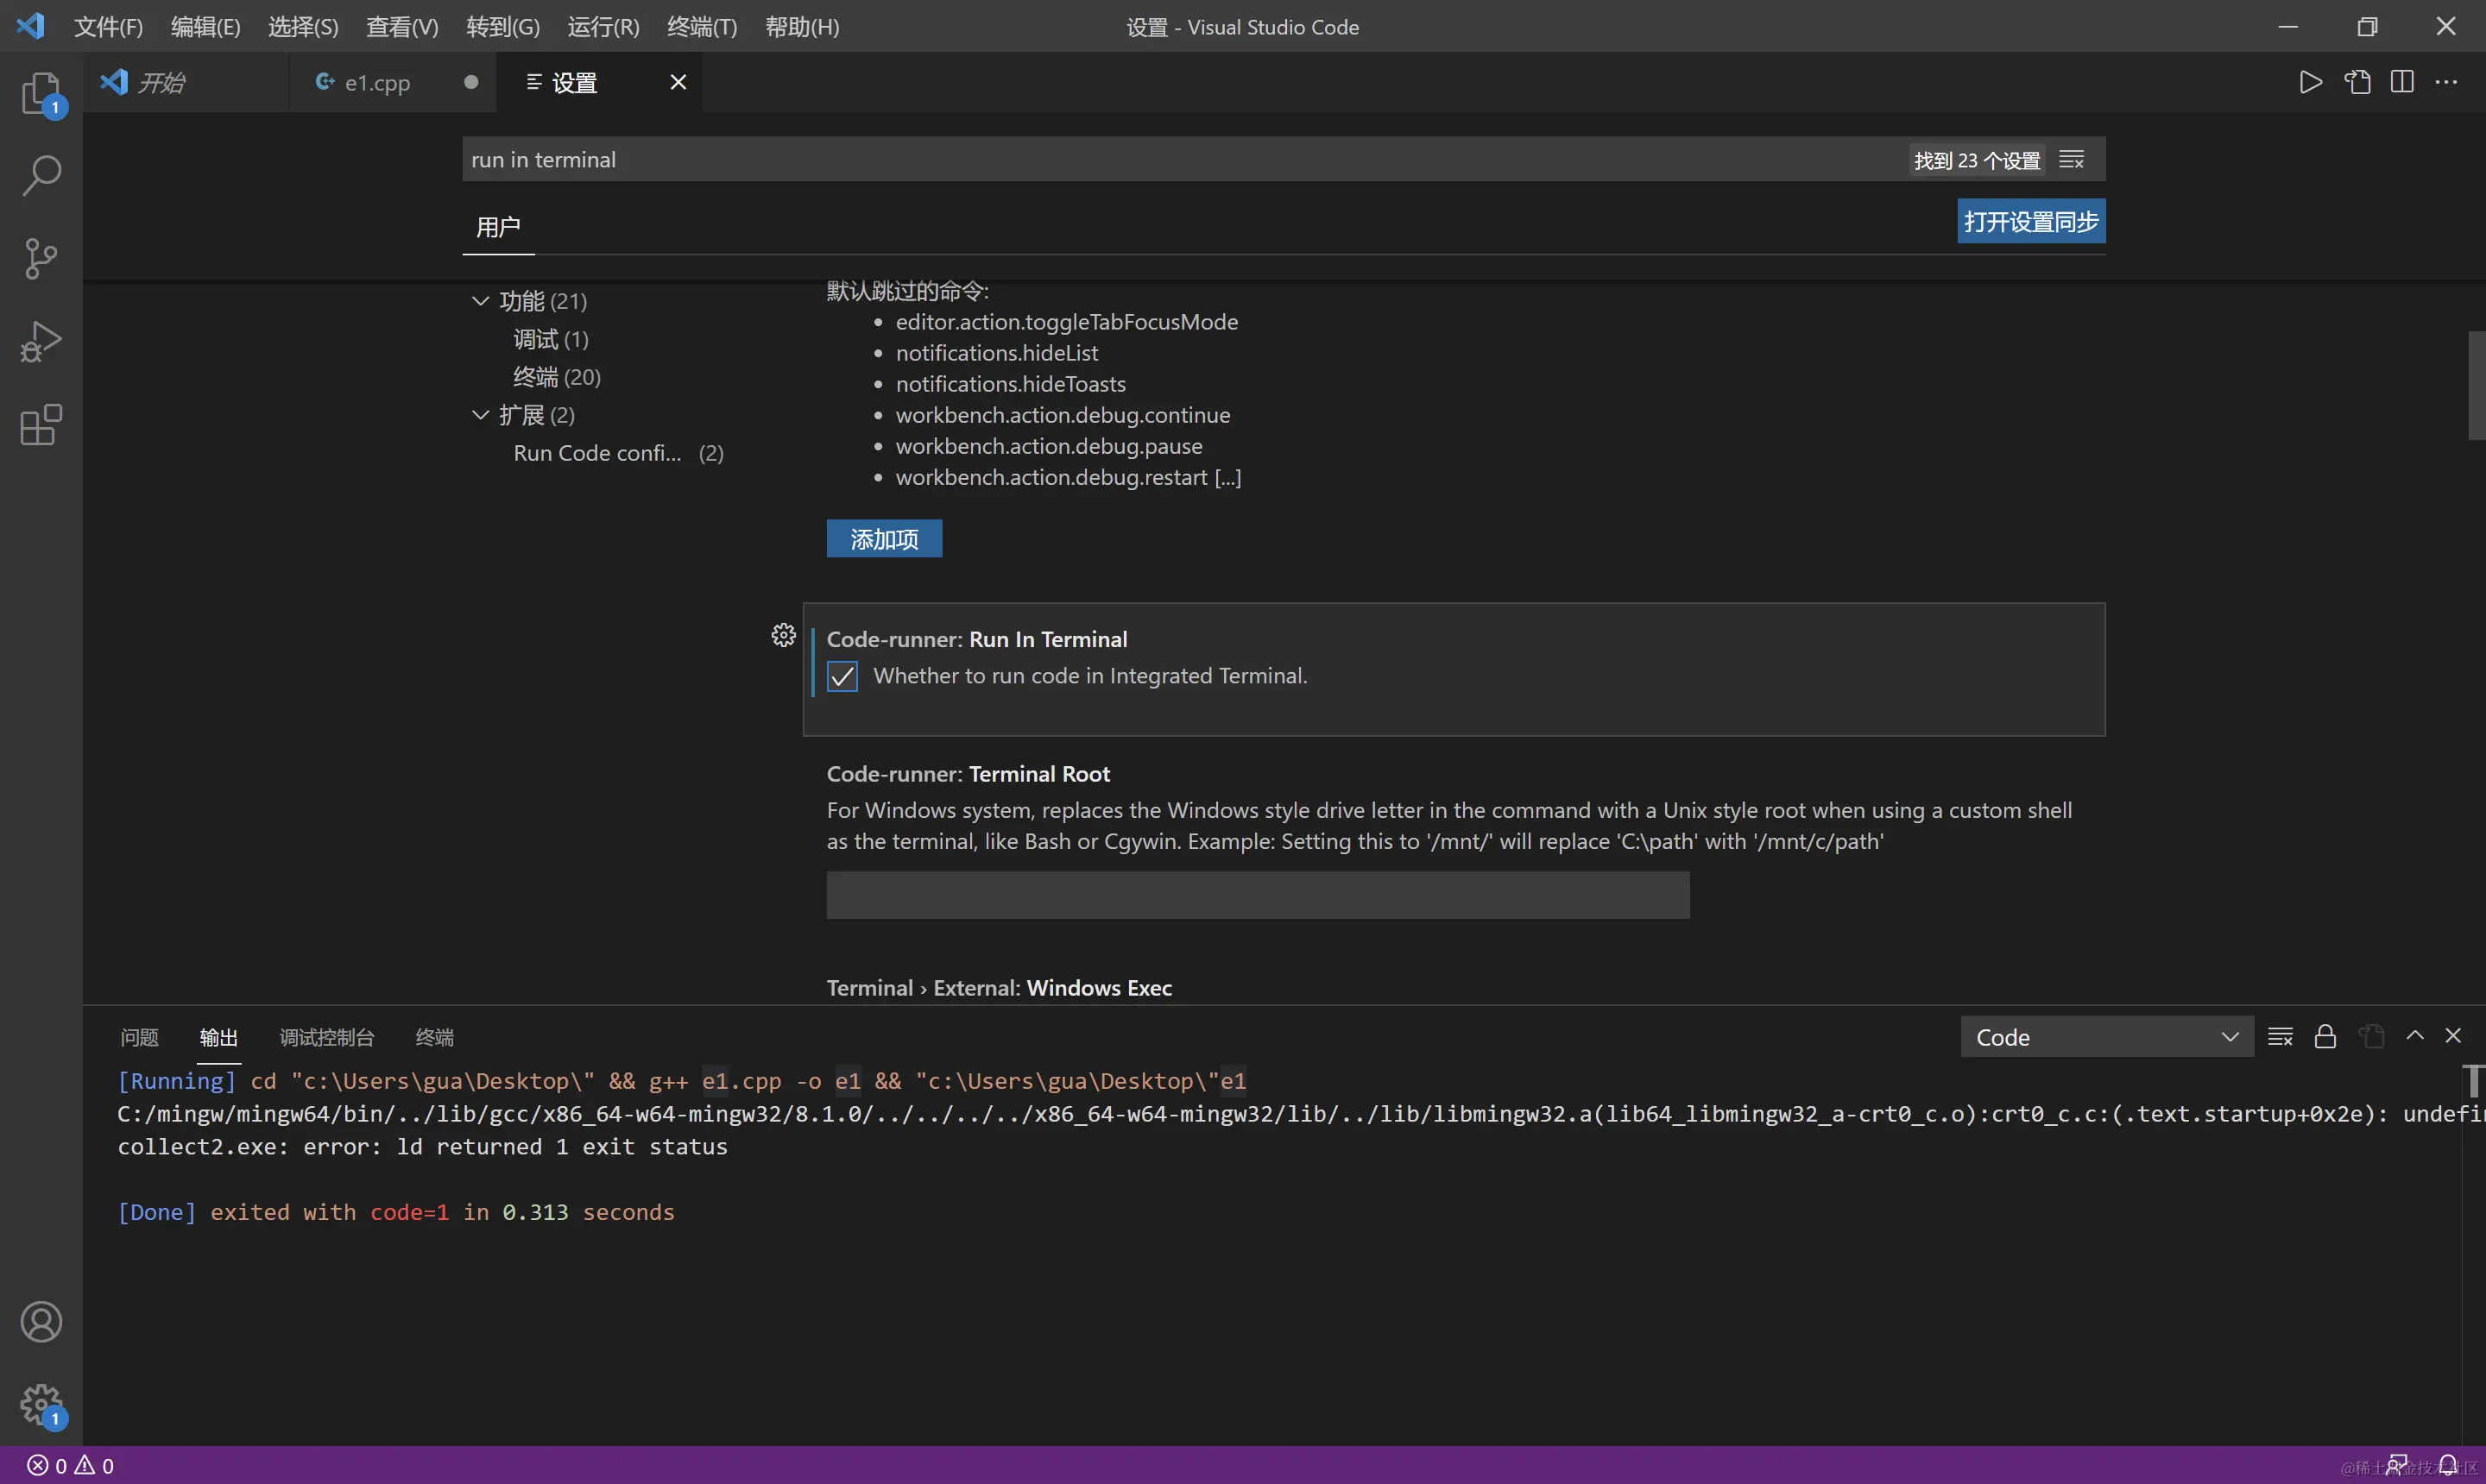Image resolution: width=2486 pixels, height=1484 pixels.
Task: Uncheck Run In Terminal checkbox
Action: pos(842,677)
